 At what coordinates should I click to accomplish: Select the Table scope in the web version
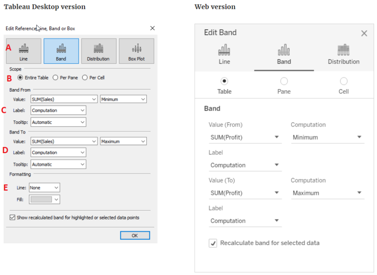pyautogui.click(x=224, y=81)
